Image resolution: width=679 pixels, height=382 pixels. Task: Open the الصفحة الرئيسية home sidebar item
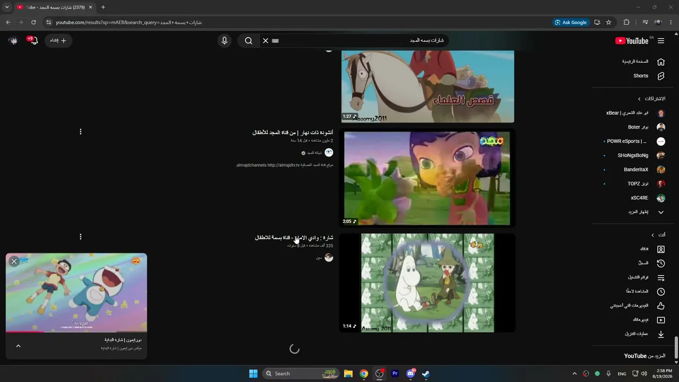point(643,62)
